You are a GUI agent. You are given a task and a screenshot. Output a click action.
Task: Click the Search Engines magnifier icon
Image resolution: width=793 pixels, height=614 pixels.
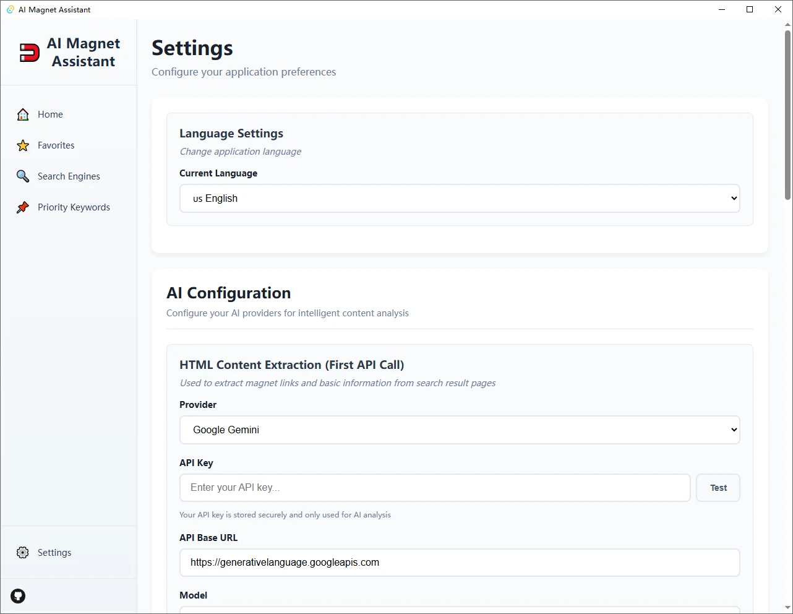(23, 176)
